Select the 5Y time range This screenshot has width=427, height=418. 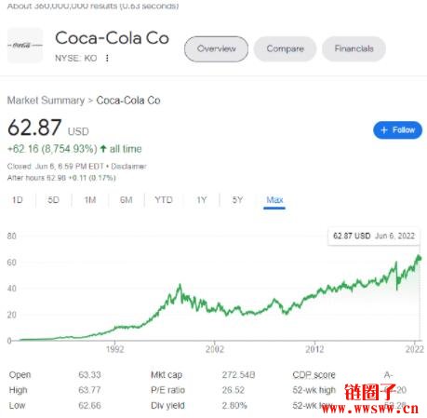pyautogui.click(x=237, y=200)
